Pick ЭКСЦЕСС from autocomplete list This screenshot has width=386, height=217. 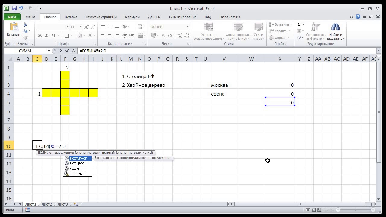tap(77, 163)
